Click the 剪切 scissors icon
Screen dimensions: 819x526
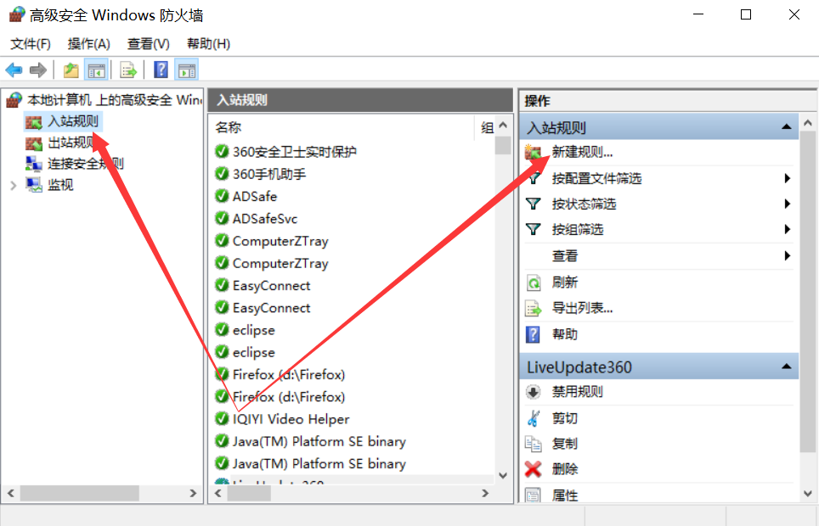pyautogui.click(x=534, y=418)
